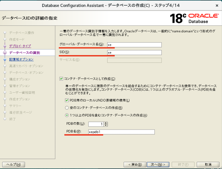The height and width of the screenshot is (169, 222).
Task: Click the データベースの識別 current step bullet icon
Action: pyautogui.click(x=5, y=53)
